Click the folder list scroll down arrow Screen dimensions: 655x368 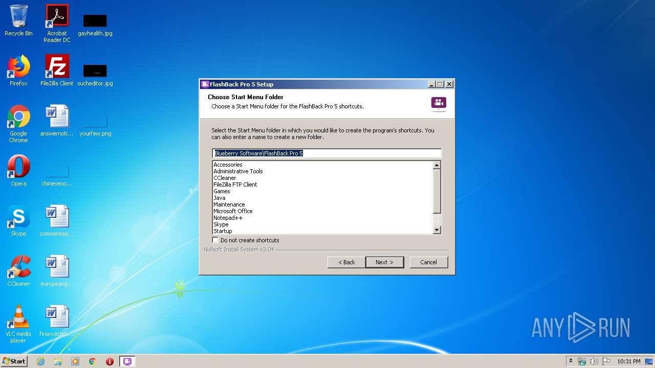[436, 230]
